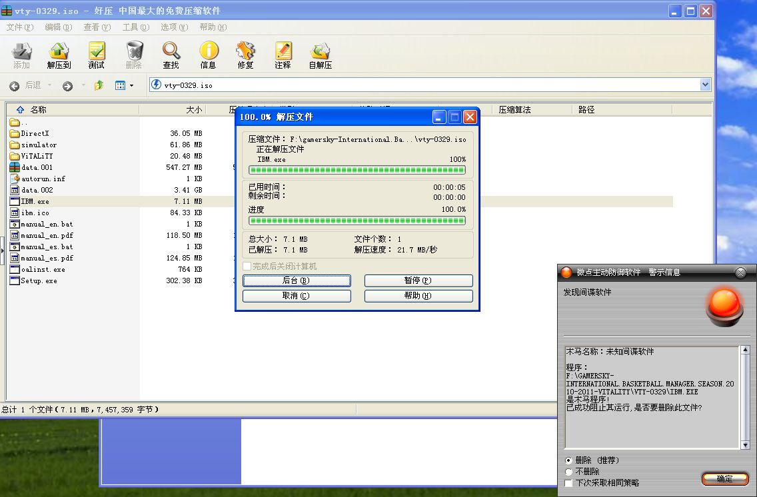
Task: Click the view mode grid icon
Action: [x=120, y=85]
